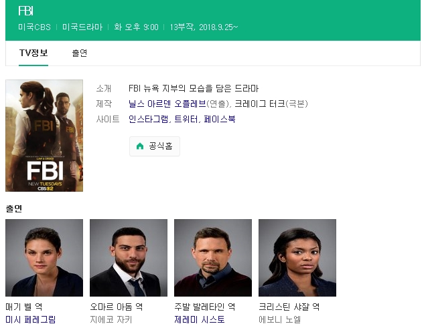Select the 주발 발레타인 cast photo
424x328 pixels.
click(x=213, y=258)
